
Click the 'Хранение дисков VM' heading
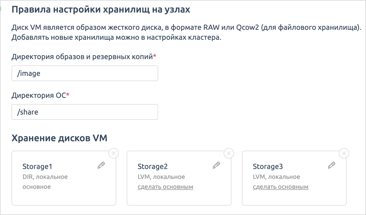tap(59, 138)
